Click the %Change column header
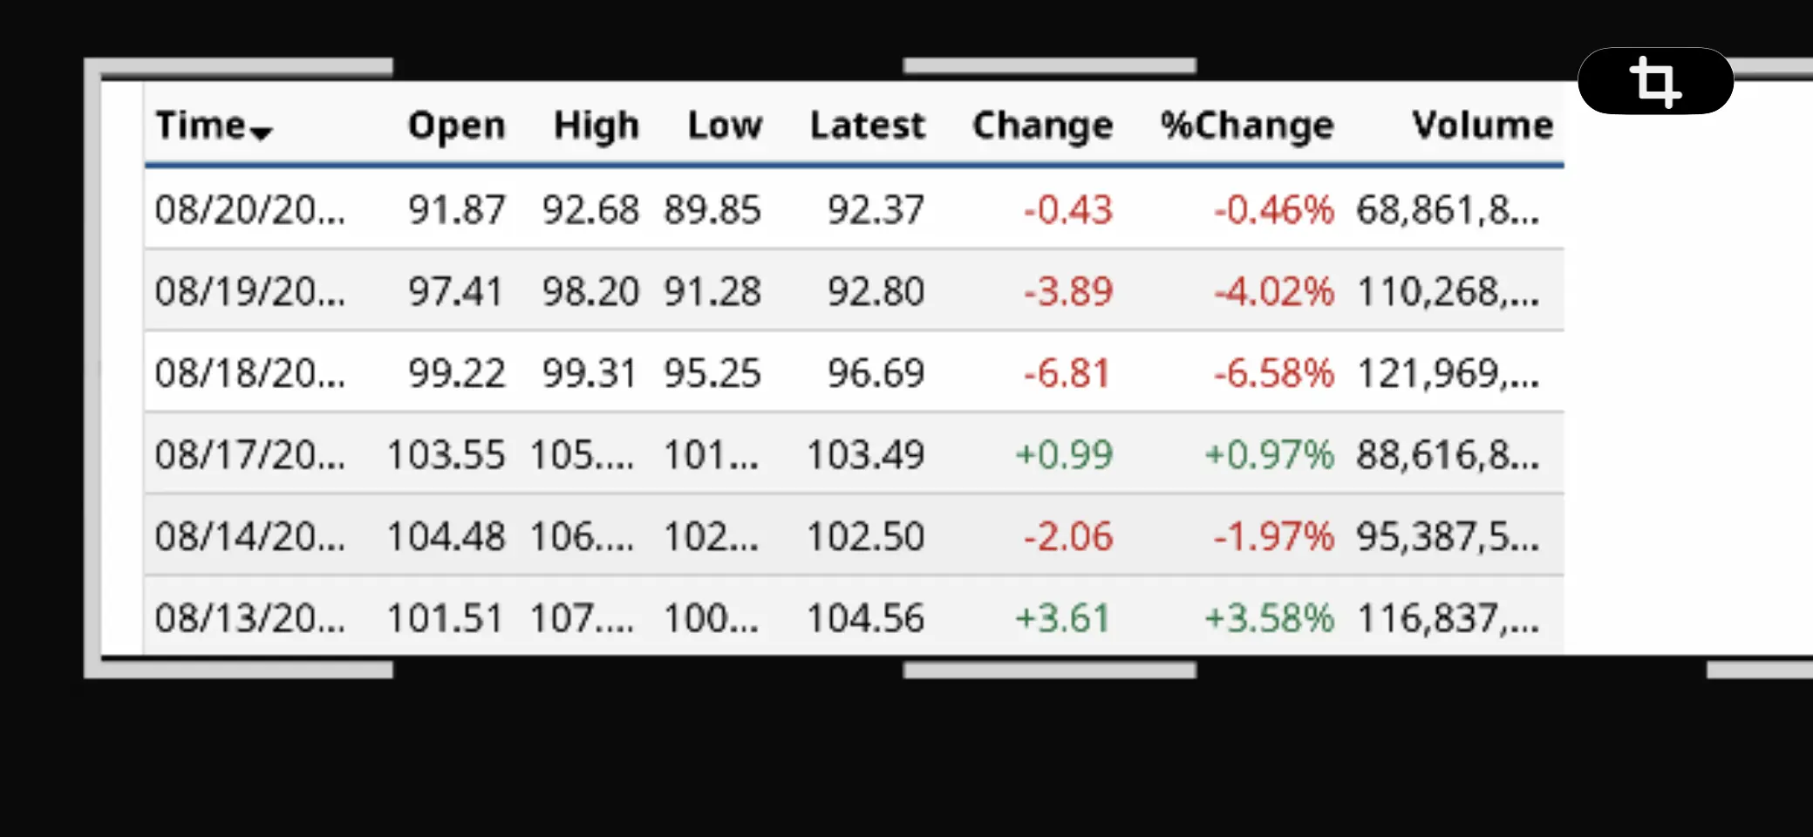The image size is (1813, 837). click(1247, 126)
